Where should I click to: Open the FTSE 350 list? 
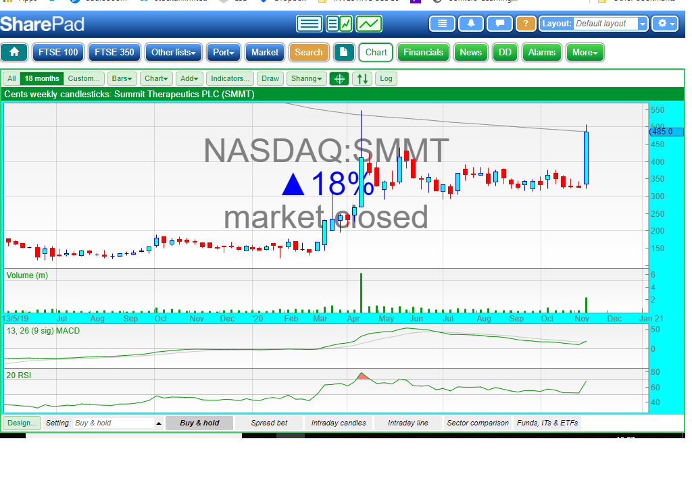tap(114, 52)
